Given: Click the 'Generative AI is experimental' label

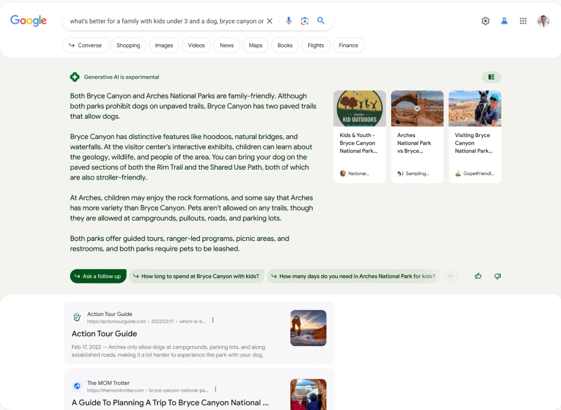Looking at the screenshot, I should click(x=122, y=77).
